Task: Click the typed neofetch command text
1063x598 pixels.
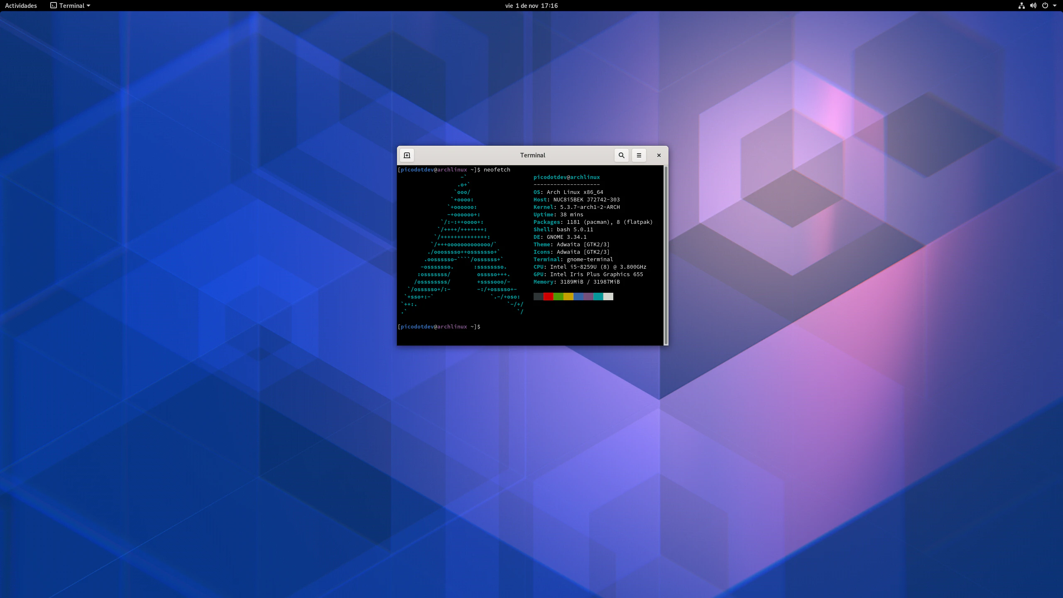Action: [x=497, y=170]
